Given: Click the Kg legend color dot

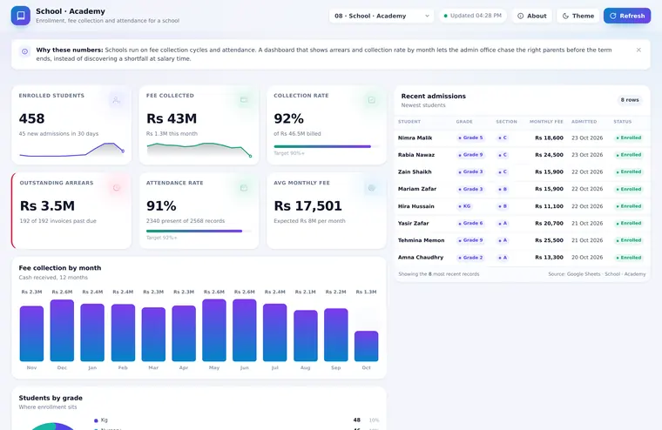Looking at the screenshot, I should [x=96, y=420].
